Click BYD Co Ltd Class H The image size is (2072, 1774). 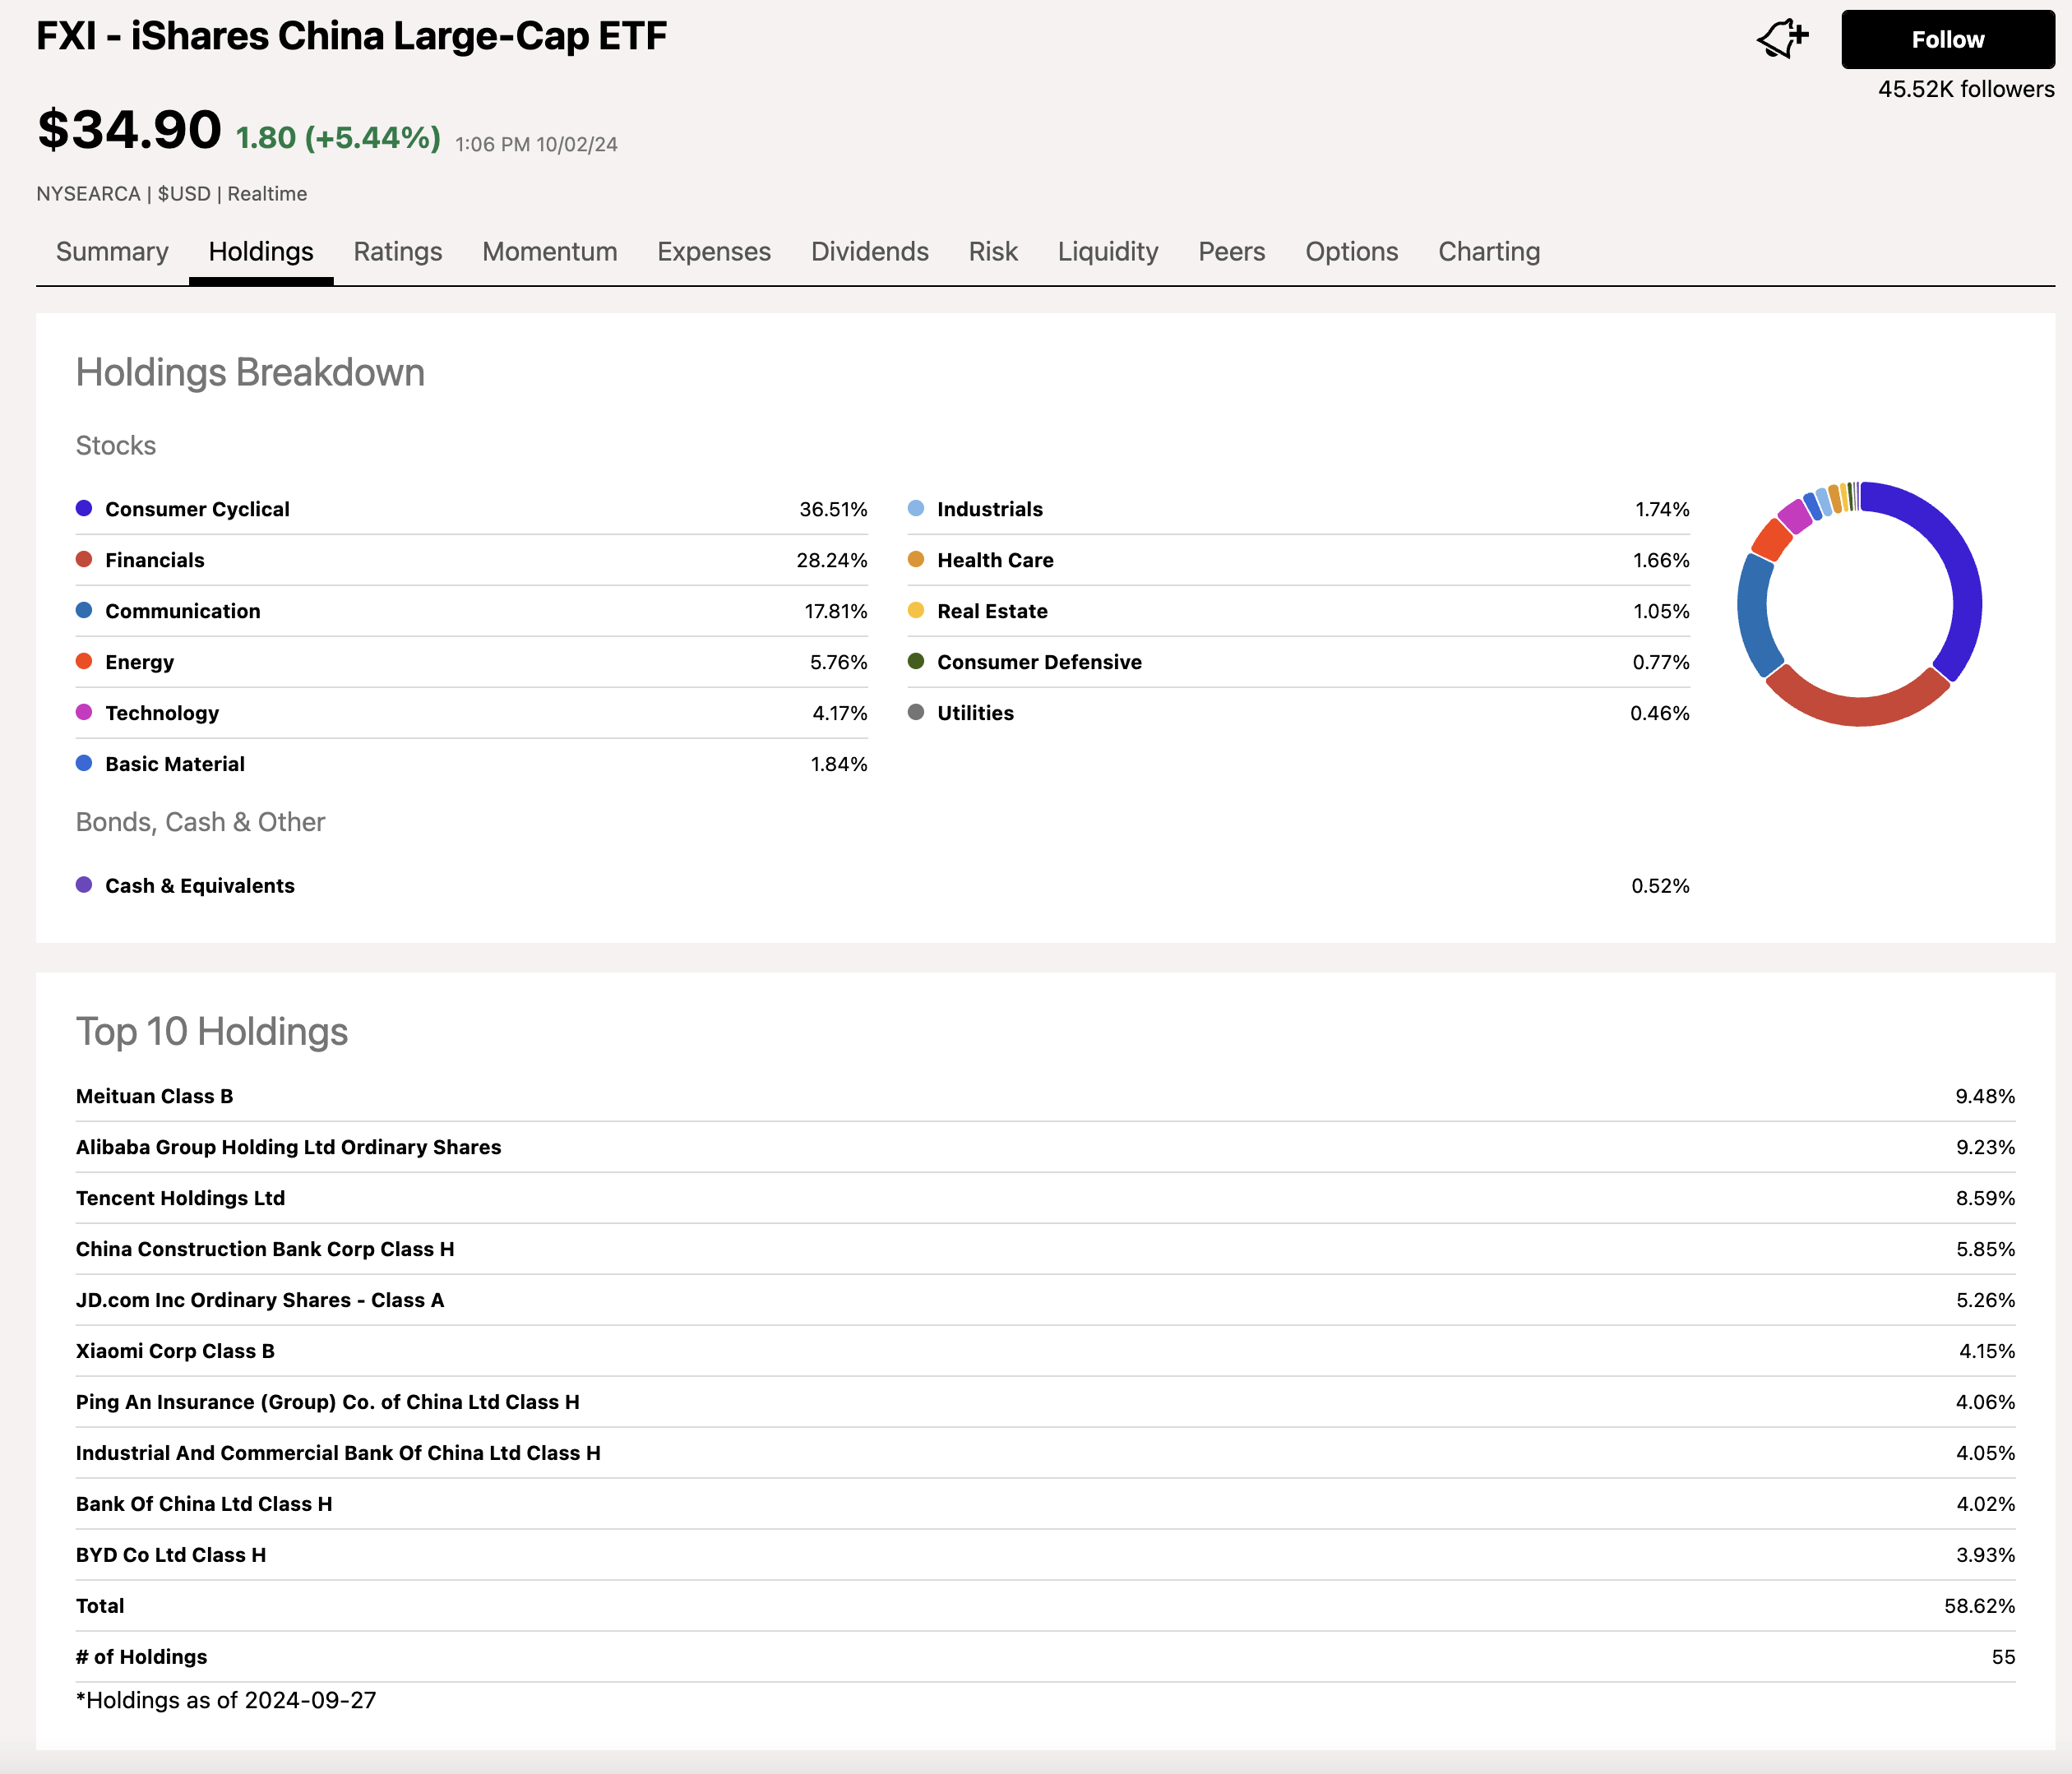[x=171, y=1555]
